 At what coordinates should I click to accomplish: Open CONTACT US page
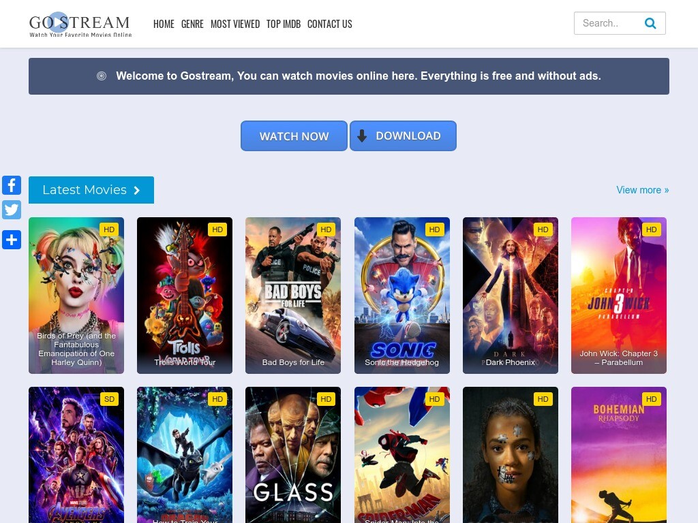330,24
